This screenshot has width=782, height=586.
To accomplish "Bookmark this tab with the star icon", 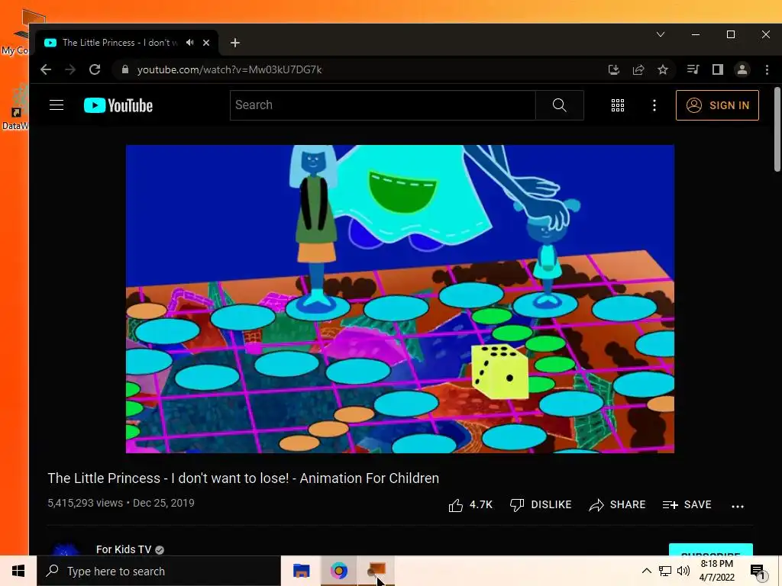I will pyautogui.click(x=663, y=69).
